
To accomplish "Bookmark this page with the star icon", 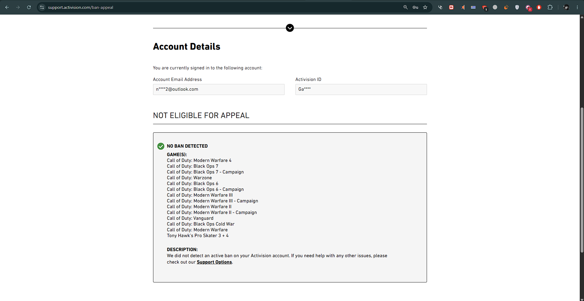I will [x=425, y=7].
